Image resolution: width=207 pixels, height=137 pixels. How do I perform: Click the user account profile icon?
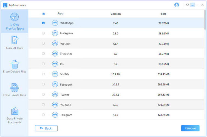177,5
